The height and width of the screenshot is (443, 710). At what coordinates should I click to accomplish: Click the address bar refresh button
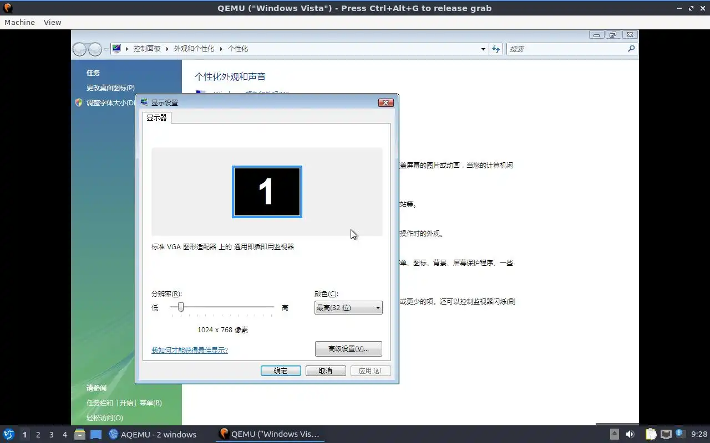pos(496,49)
